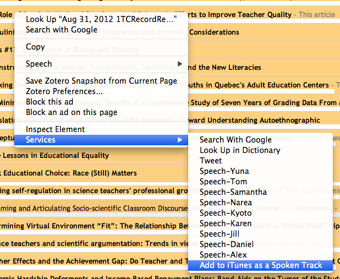This screenshot has width=340, height=279.
Task: Select the Speech-Narea service
Action: (260, 203)
